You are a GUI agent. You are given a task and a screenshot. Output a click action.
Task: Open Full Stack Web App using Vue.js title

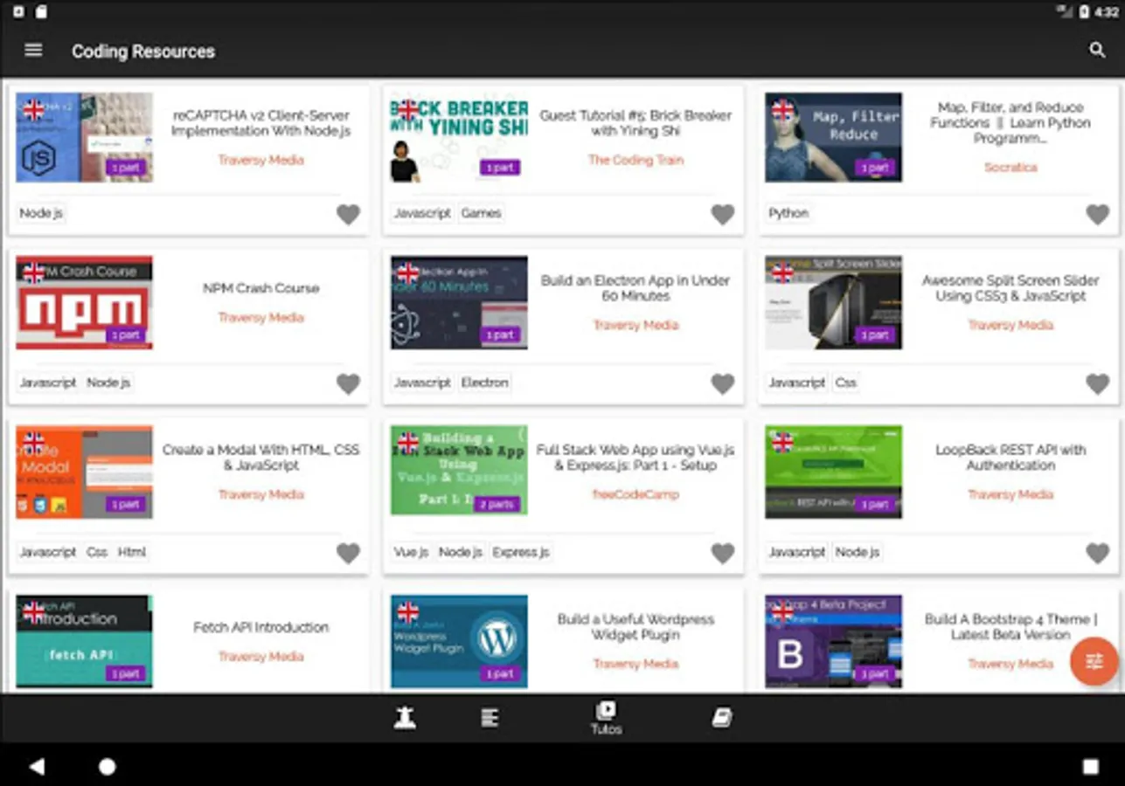tap(635, 458)
